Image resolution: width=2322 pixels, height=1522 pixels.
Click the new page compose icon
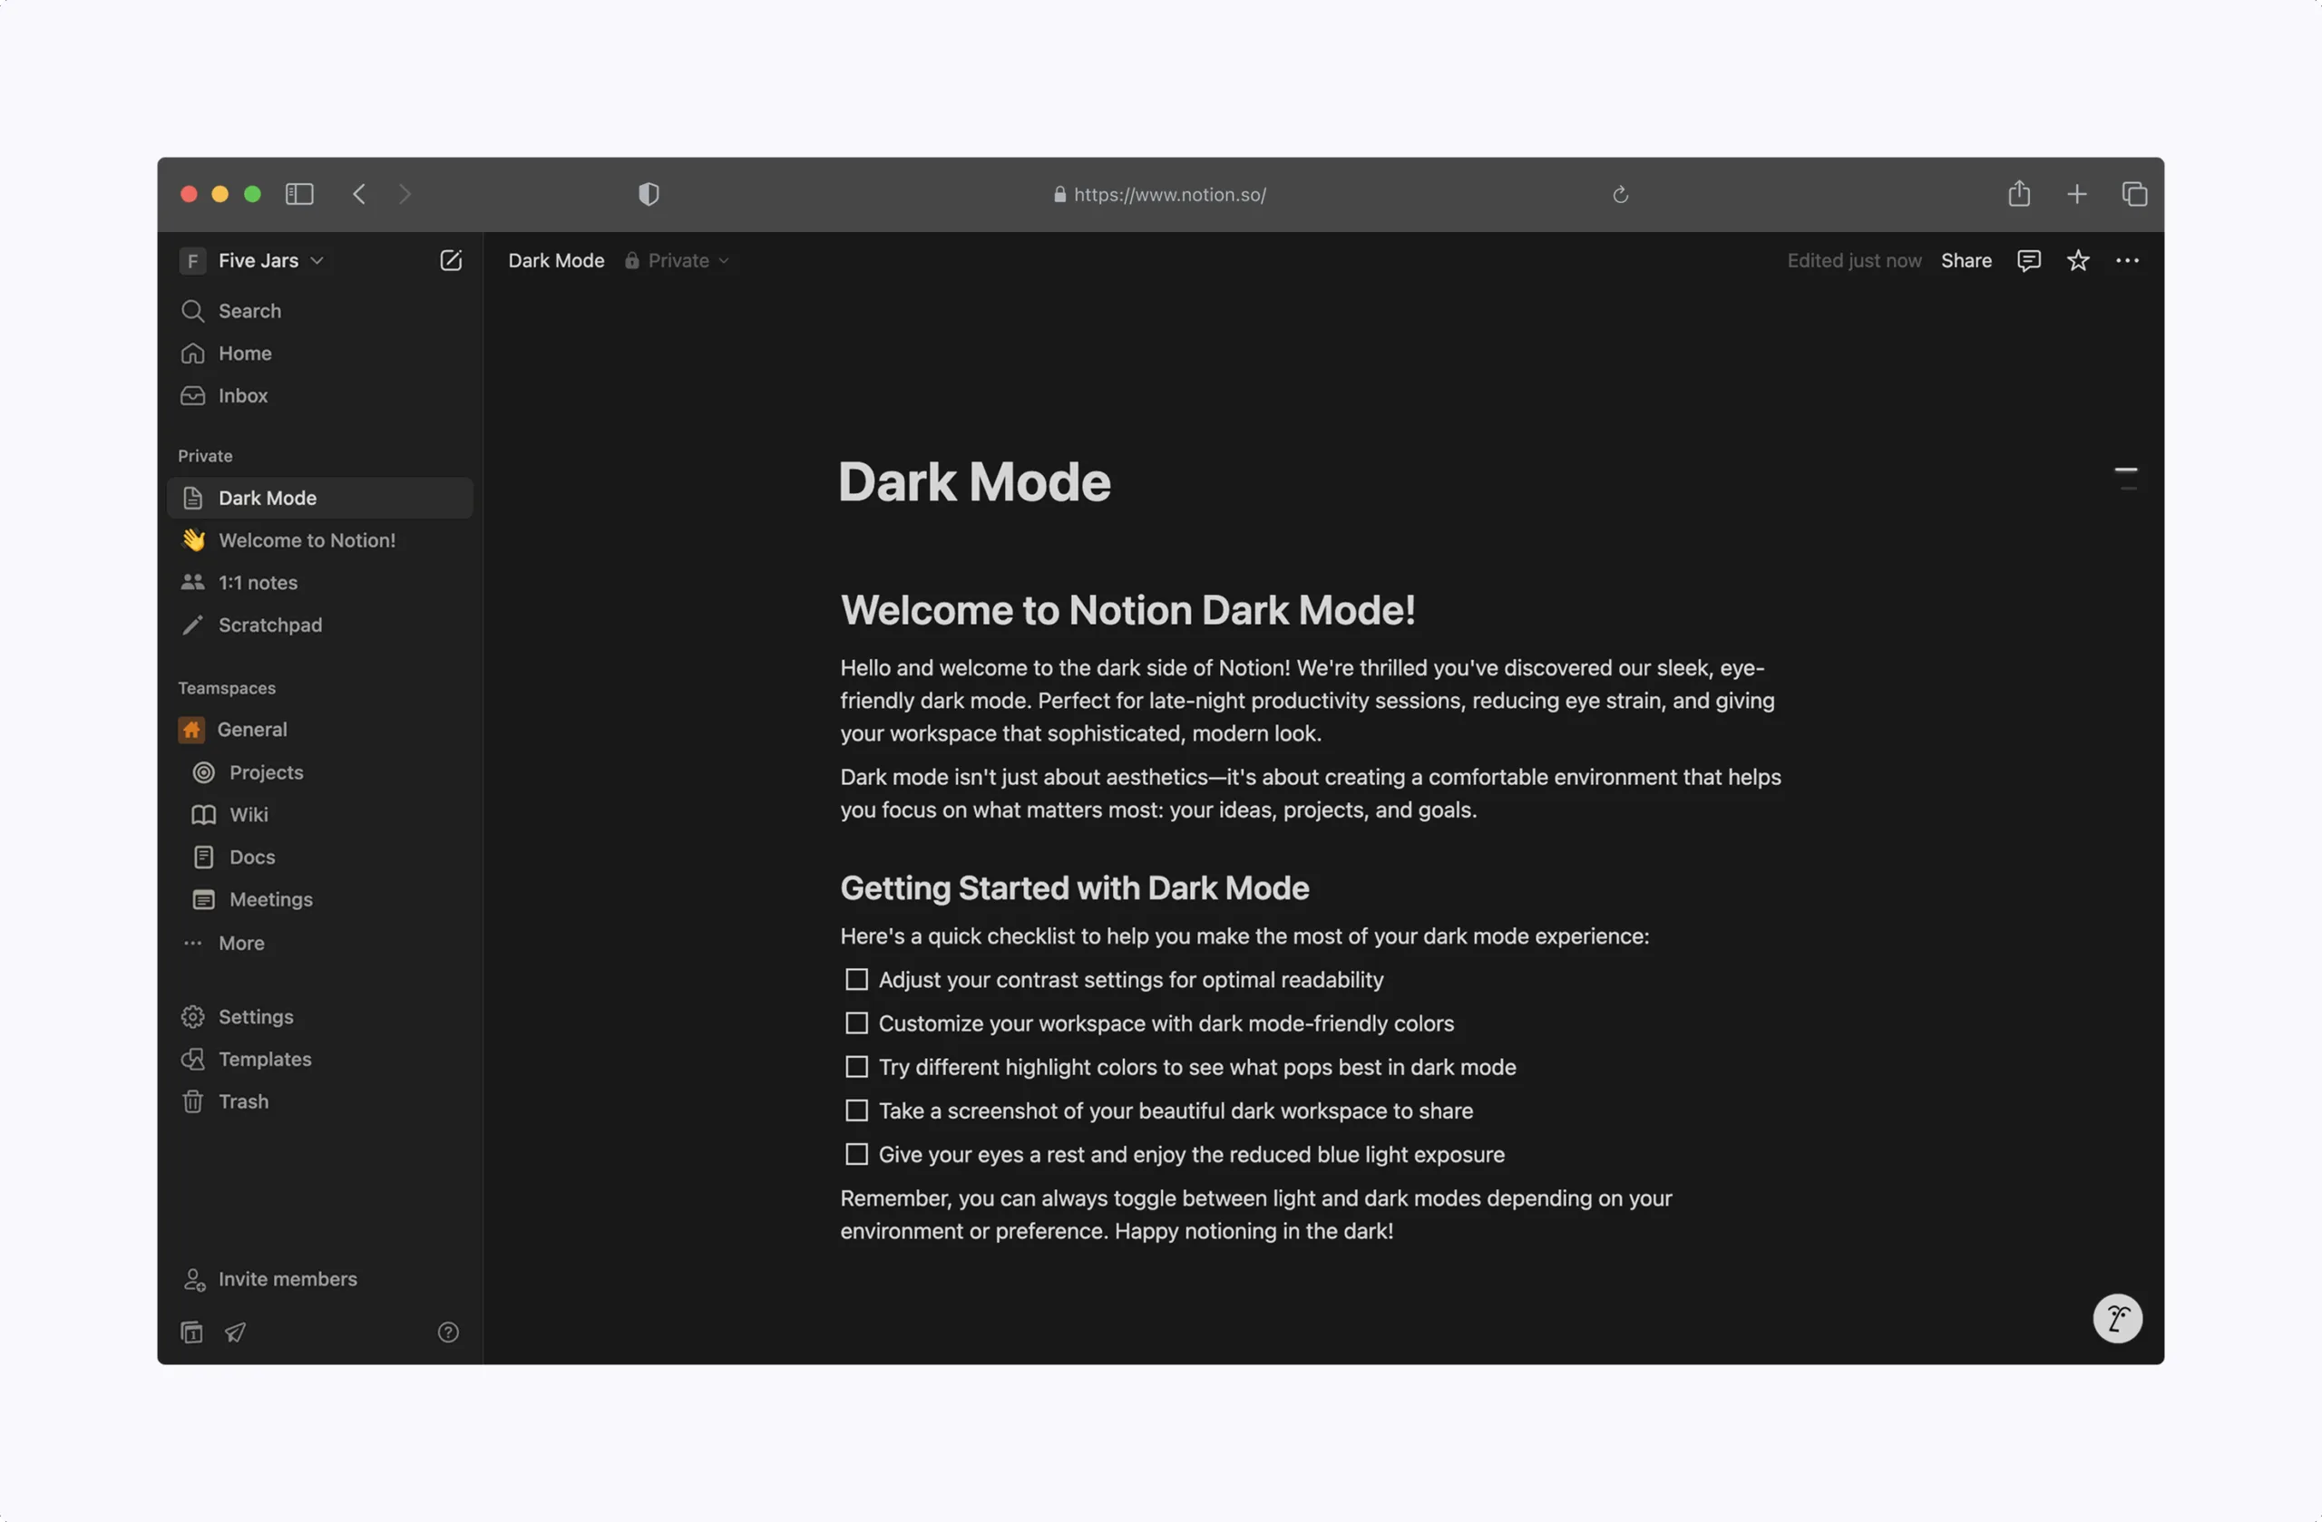click(451, 260)
